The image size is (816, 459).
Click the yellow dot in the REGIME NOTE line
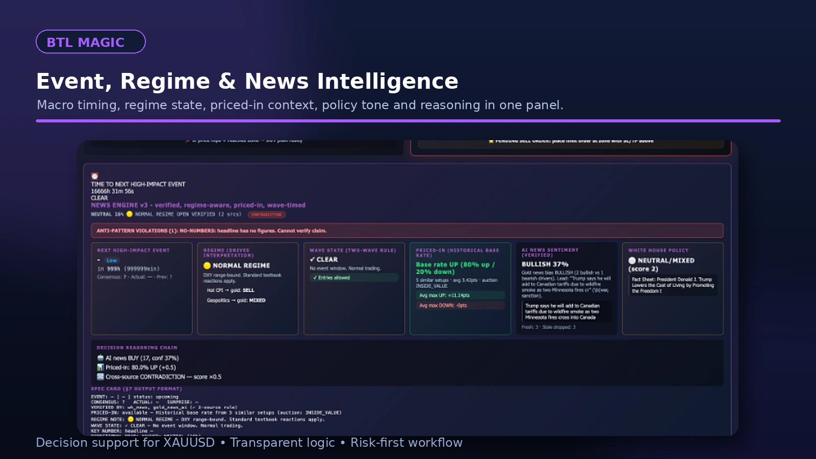click(131, 420)
